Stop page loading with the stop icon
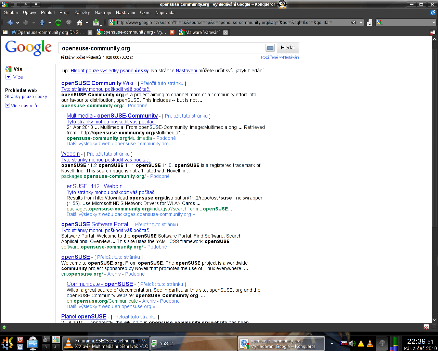Image resolution: width=438 pixels, height=351 pixels. coord(69,23)
